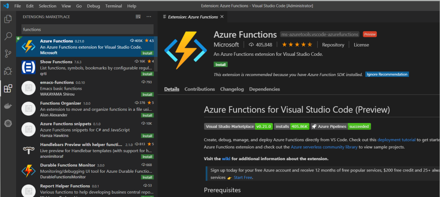Open Azure serverless community library link
This screenshot has height=197, width=440.
coord(324,147)
